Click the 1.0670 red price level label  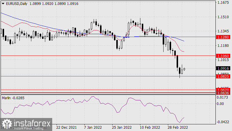pyautogui.click(x=223, y=90)
